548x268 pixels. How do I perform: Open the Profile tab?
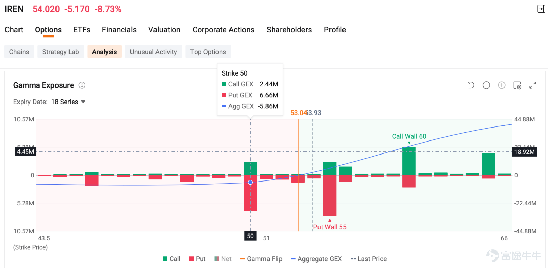335,30
